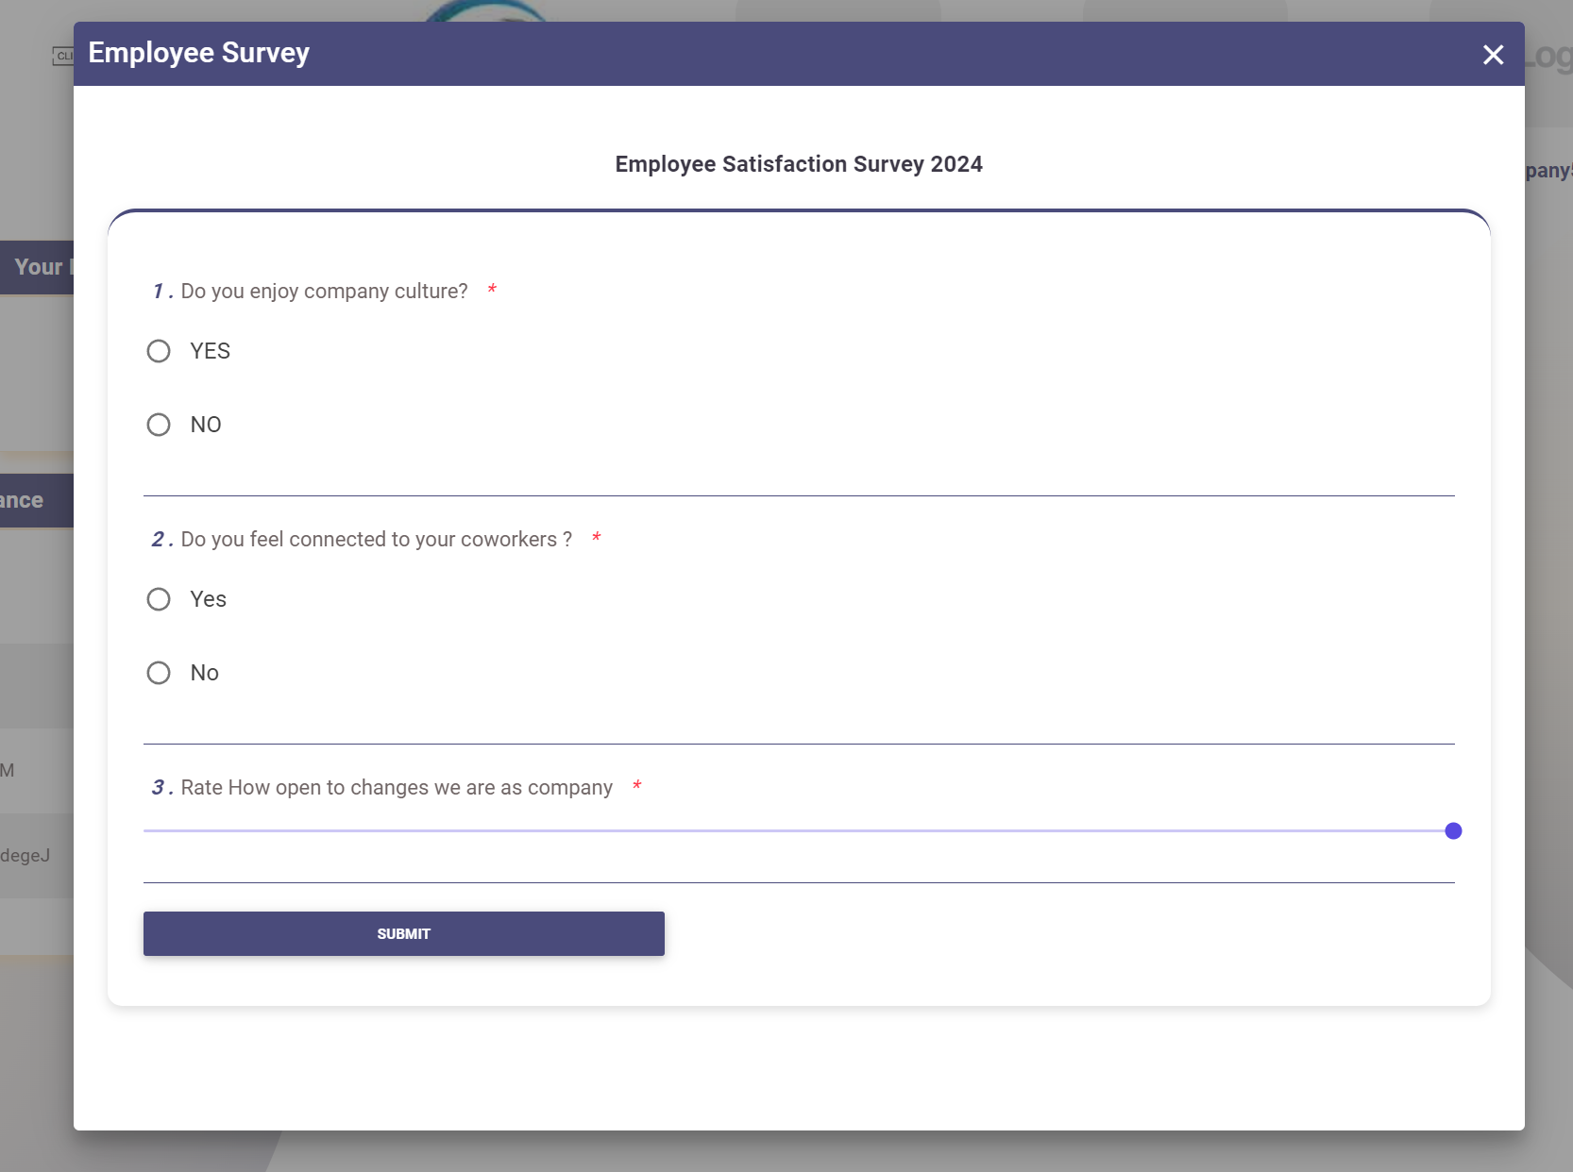Screen dimensions: 1573x1172
Task: Click the slider track line for question 3
Action: click(755, 830)
